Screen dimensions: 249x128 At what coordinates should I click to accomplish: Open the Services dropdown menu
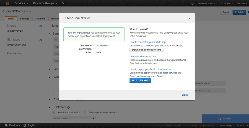pyautogui.click(x=21, y=3)
